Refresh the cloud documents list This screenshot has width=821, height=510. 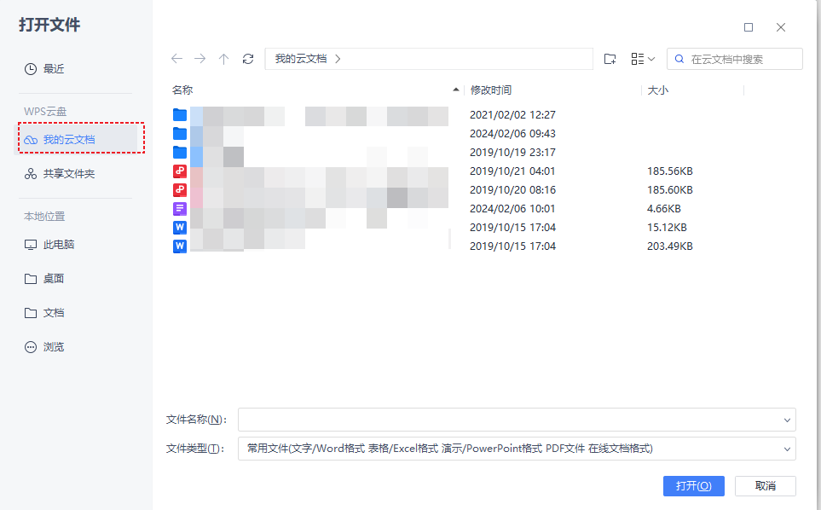[248, 59]
